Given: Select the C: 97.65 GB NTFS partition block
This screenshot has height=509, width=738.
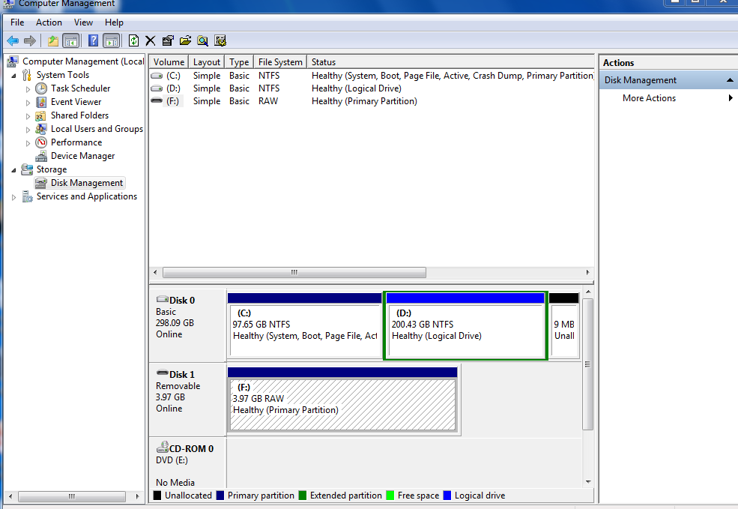Looking at the screenshot, I should tap(304, 325).
